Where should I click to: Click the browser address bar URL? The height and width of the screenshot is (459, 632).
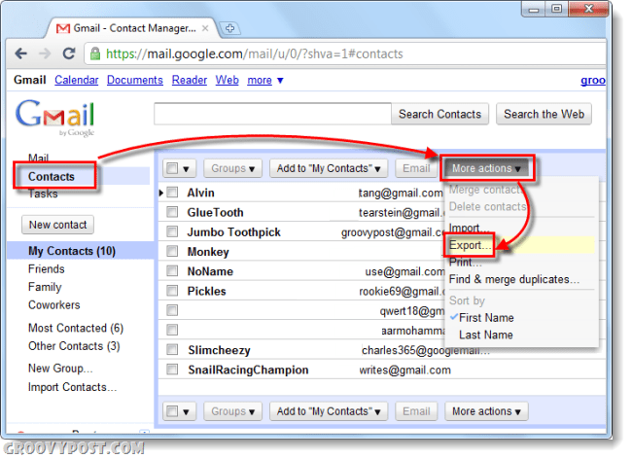255,53
